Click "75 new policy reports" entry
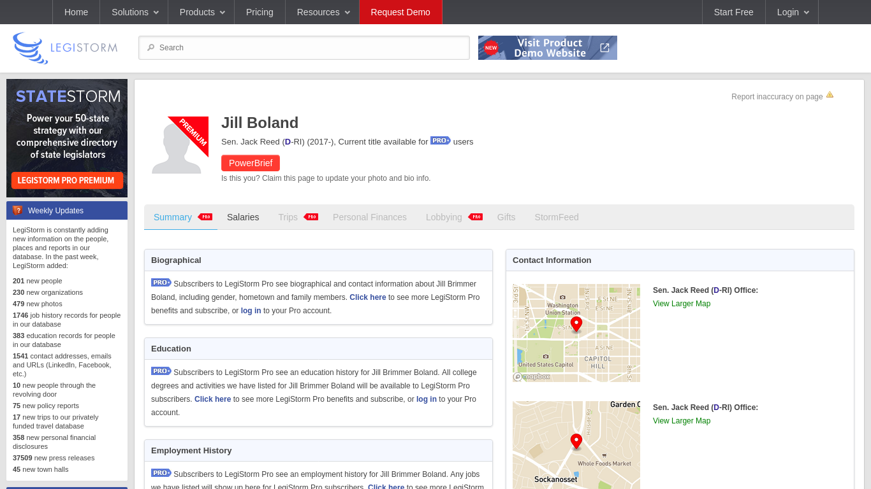The width and height of the screenshot is (871, 489). pos(46,406)
